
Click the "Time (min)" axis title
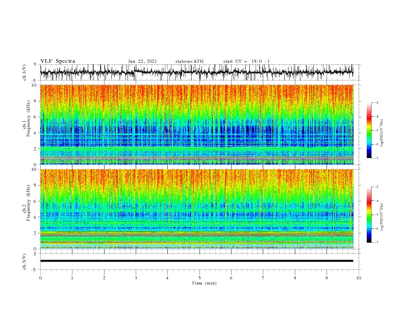(204, 283)
